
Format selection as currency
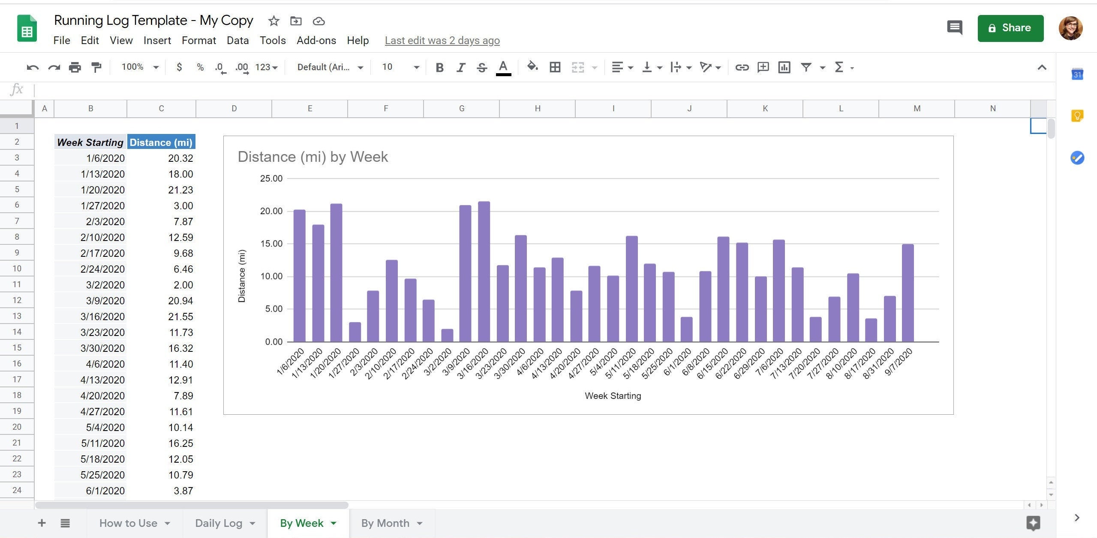(x=179, y=67)
